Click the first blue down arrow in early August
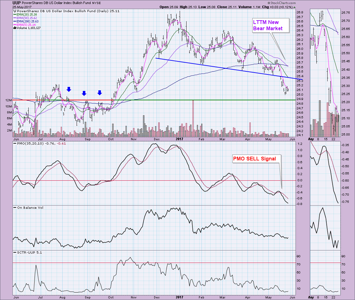Viewport: 355px width, 300px height. coord(69,89)
